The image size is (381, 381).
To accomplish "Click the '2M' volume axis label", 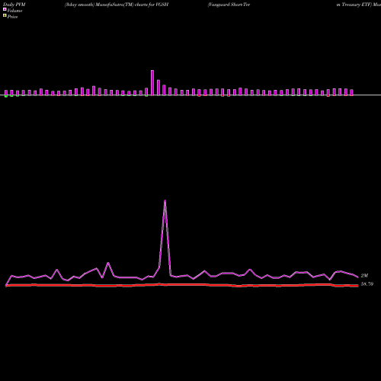I will pos(364,276).
